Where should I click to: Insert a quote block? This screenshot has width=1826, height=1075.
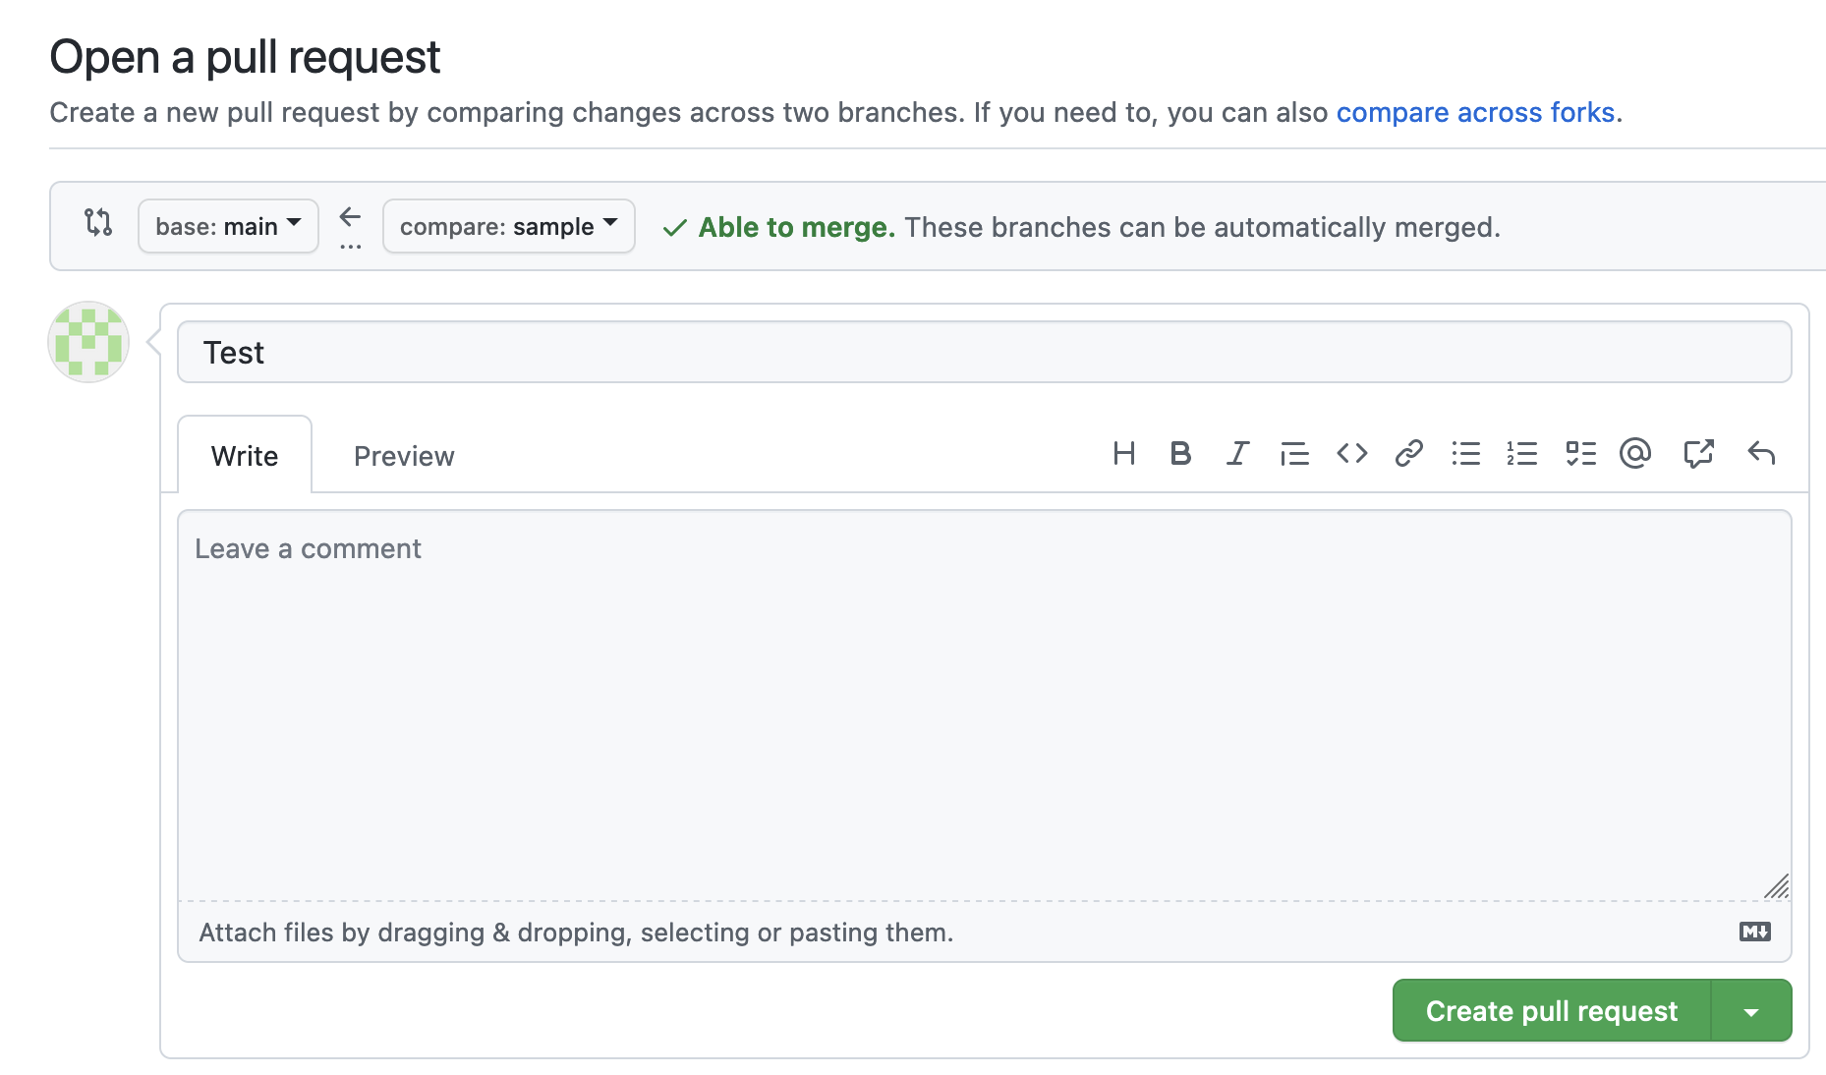(1294, 453)
